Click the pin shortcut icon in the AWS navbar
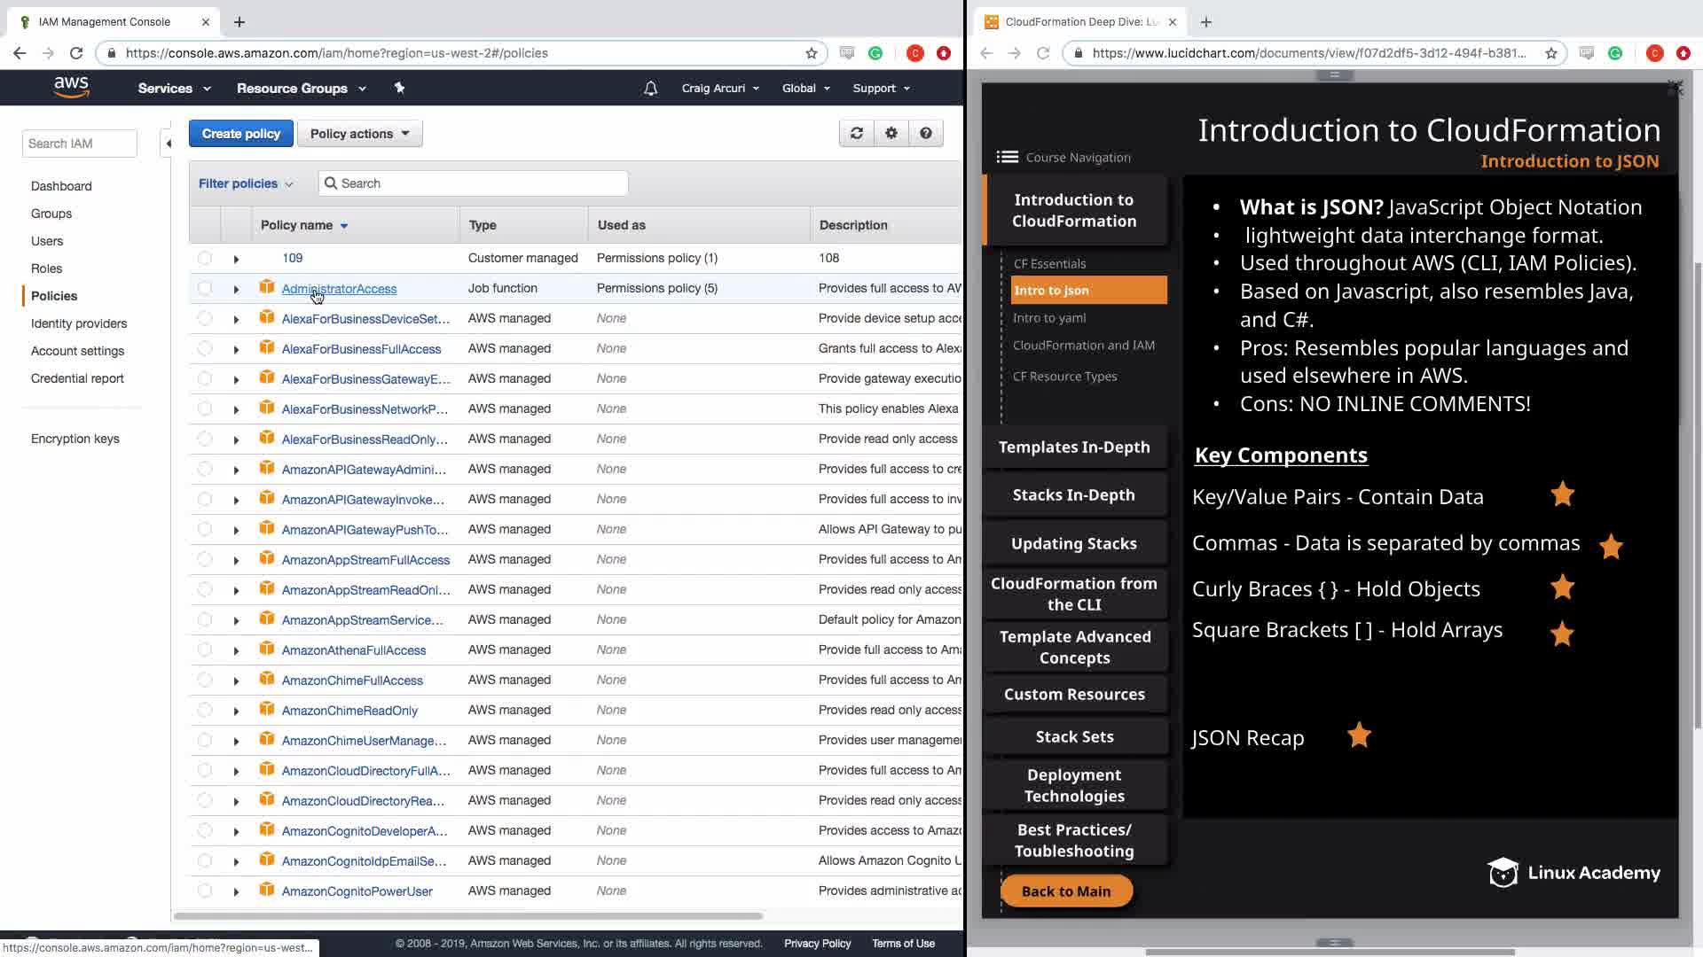Viewport: 1703px width, 957px height. coord(399,89)
